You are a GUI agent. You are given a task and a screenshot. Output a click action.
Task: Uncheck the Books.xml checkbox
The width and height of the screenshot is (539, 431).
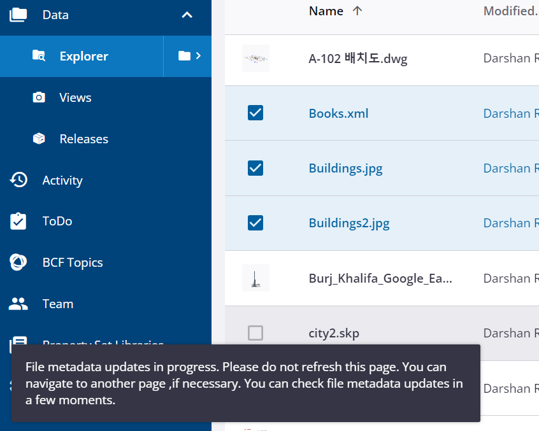coord(255,113)
